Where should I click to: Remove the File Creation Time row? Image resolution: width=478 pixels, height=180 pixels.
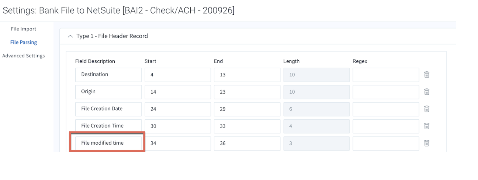427,126
